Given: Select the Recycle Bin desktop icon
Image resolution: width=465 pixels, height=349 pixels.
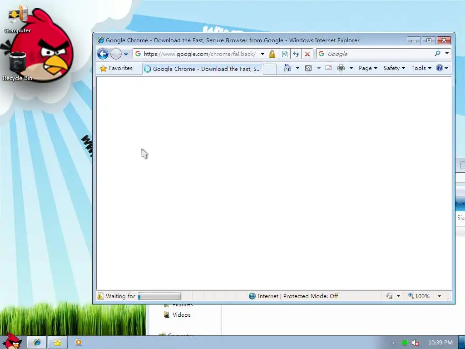Looking at the screenshot, I should click(x=18, y=66).
